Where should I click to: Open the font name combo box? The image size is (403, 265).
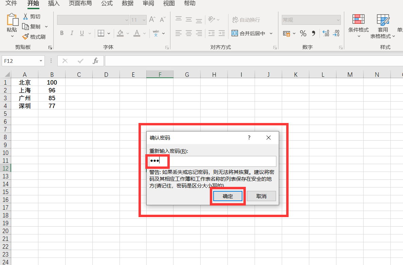pos(93,20)
